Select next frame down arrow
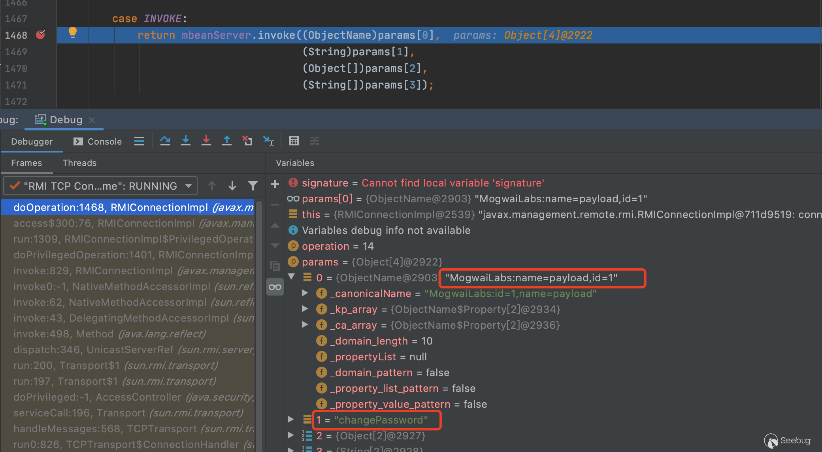822x452 pixels. (232, 186)
